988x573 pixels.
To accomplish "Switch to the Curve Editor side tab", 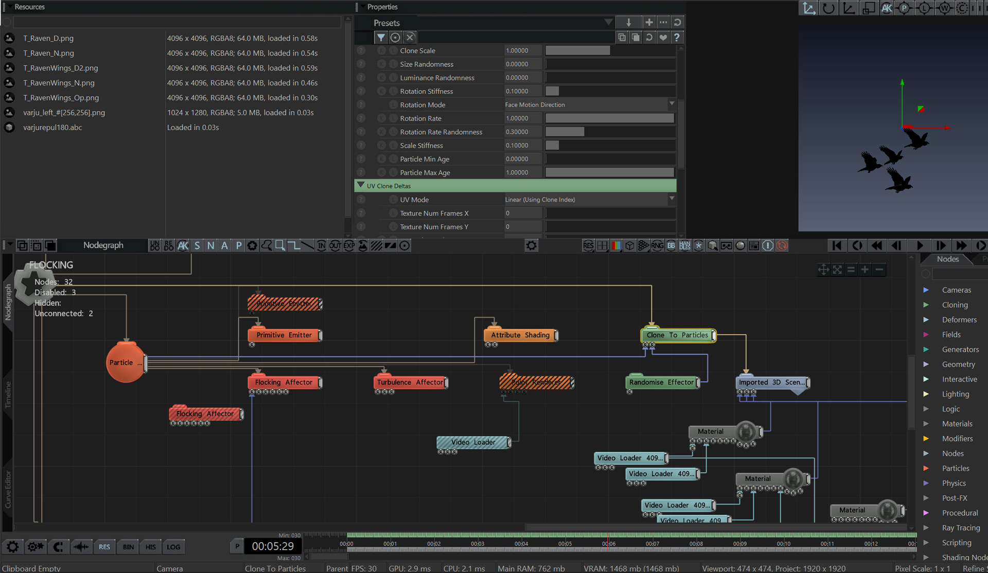I will coord(8,489).
